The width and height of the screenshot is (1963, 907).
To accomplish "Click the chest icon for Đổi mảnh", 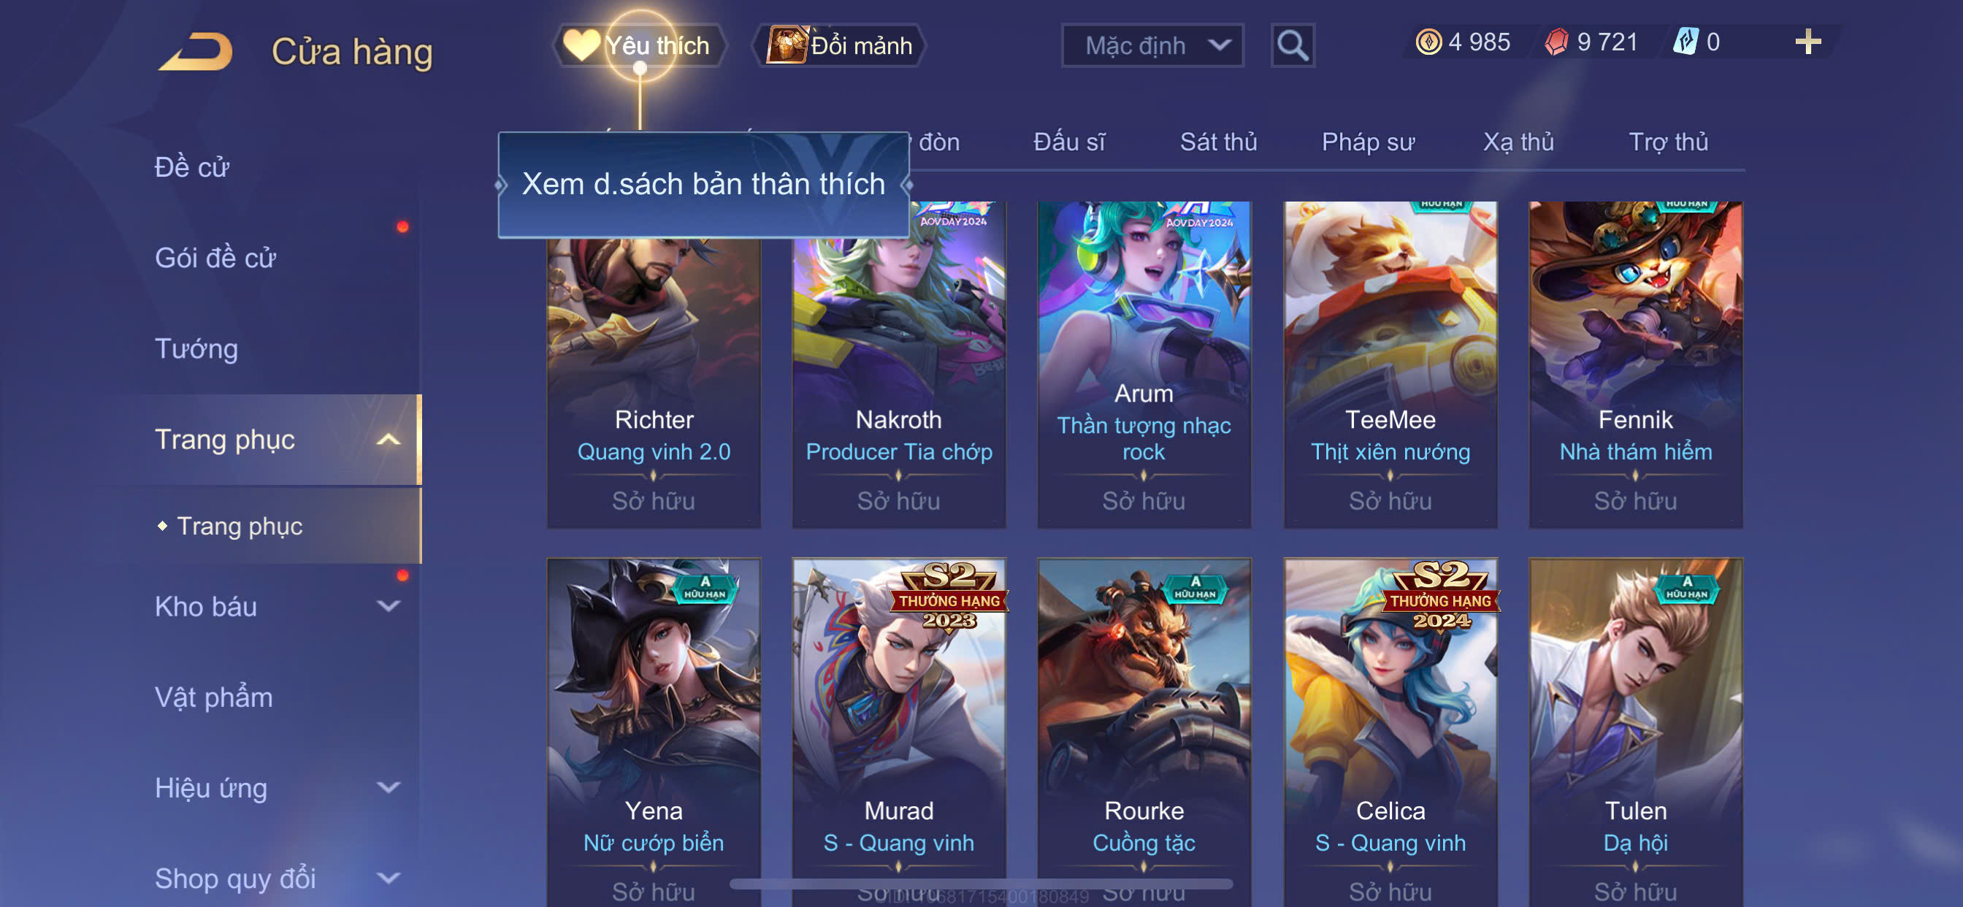I will 786,45.
